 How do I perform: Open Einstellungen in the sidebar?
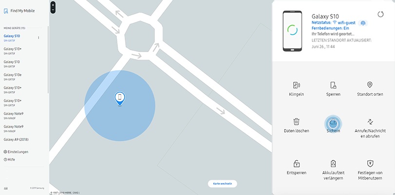click(16, 152)
